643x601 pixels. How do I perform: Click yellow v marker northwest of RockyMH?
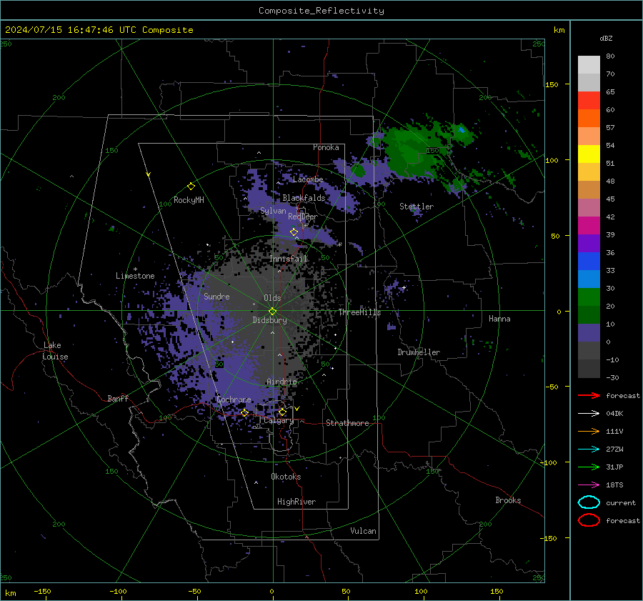pos(149,174)
